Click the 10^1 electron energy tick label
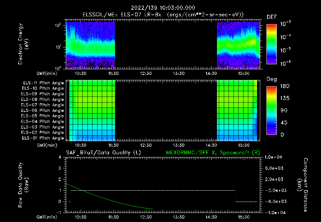Screen dimensions: 321x222 [x=58, y=47]
